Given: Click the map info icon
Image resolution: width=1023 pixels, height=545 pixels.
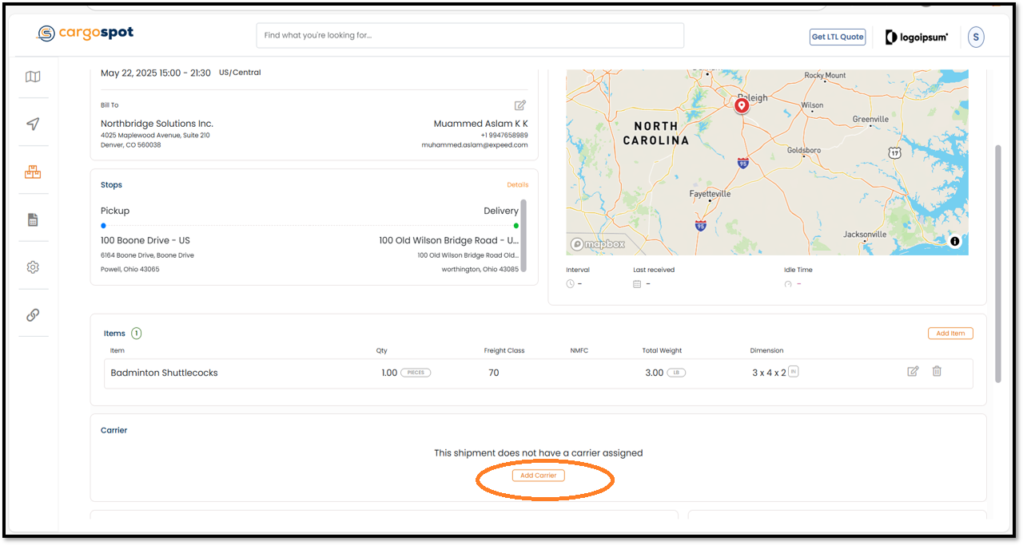Looking at the screenshot, I should (x=954, y=242).
